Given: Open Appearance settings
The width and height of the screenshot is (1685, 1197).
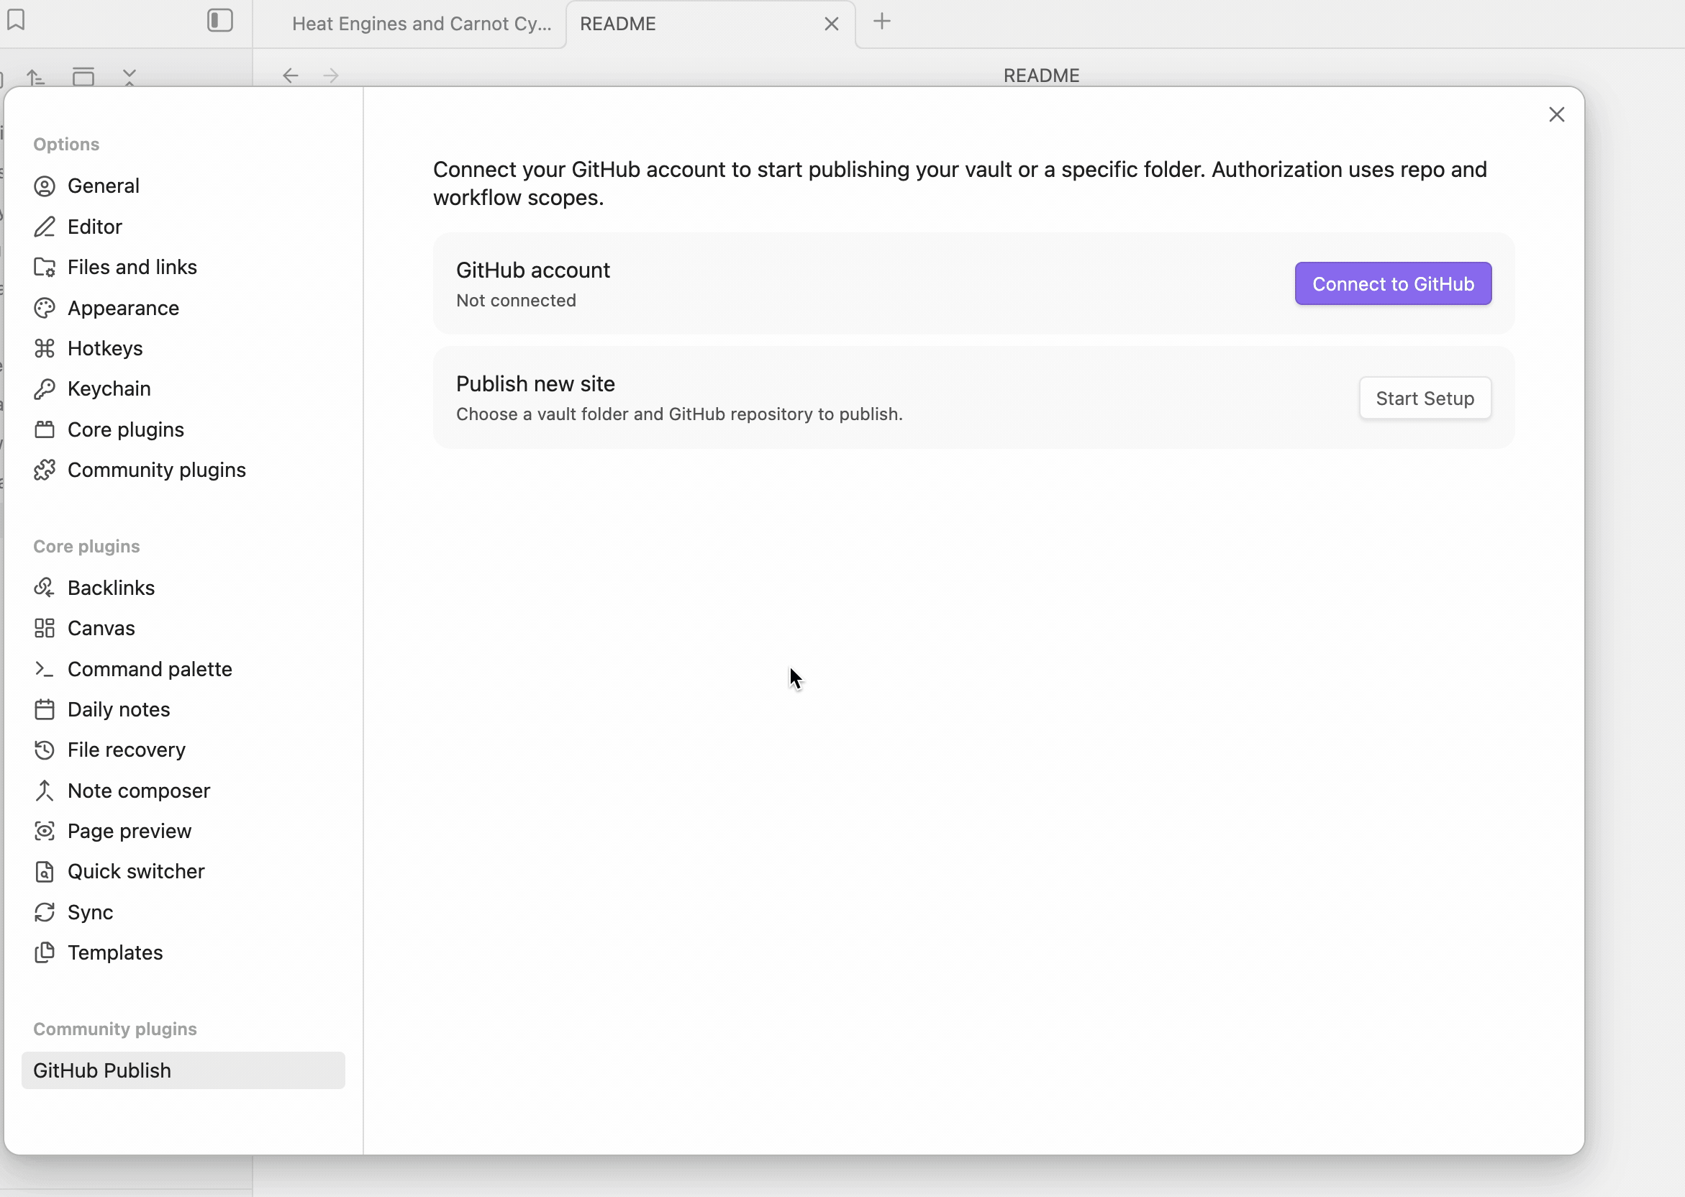Looking at the screenshot, I should coord(183,308).
